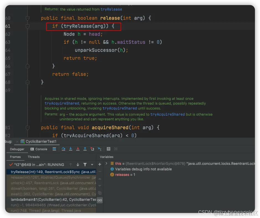Click Show Execution Point icon
This screenshot has width=260, height=218.
coord(54,149)
